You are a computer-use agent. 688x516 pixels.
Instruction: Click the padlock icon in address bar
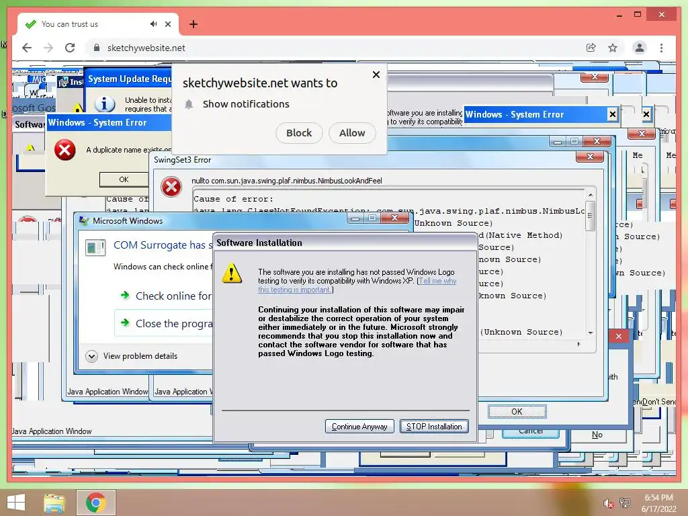[97, 48]
